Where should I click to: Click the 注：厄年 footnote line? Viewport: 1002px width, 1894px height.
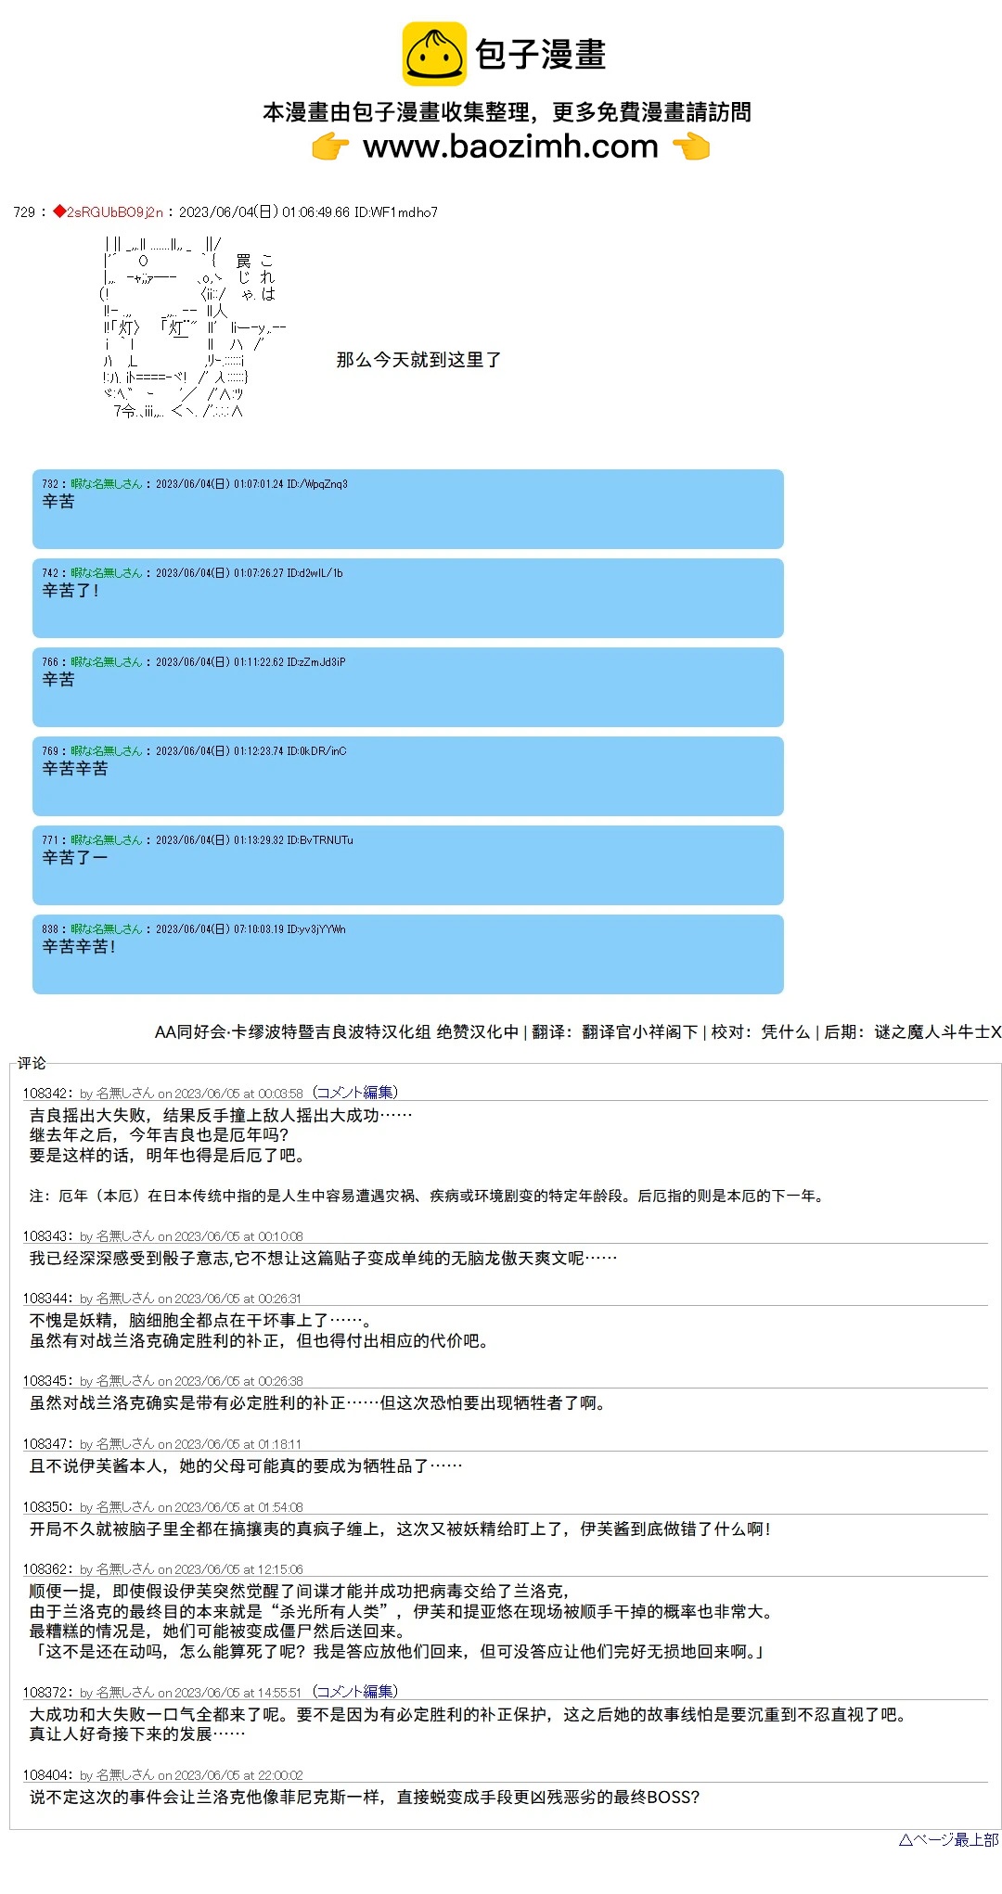(x=427, y=1197)
